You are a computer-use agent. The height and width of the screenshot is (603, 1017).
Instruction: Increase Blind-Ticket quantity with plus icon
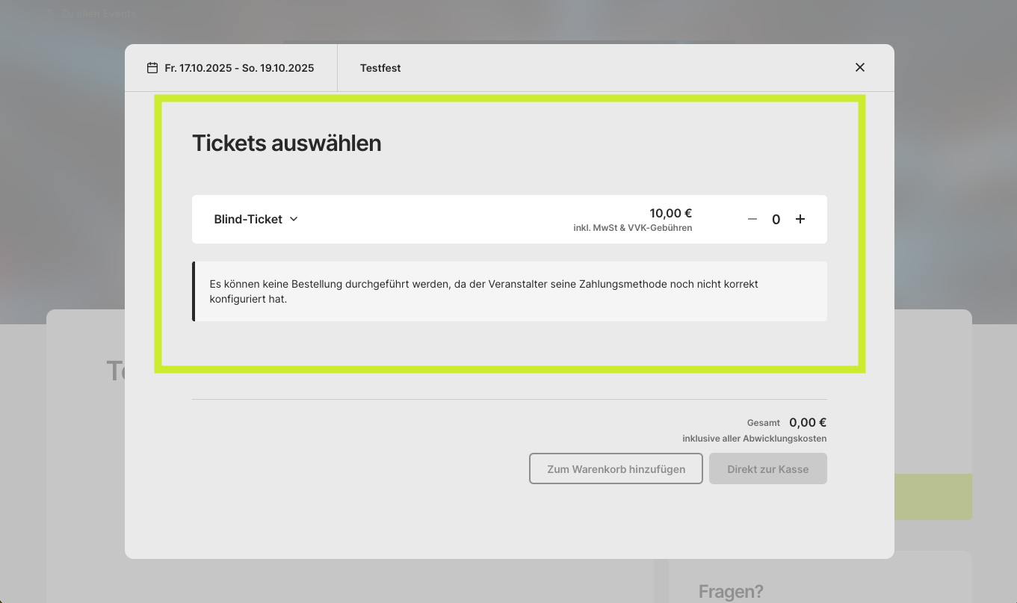pyautogui.click(x=800, y=219)
